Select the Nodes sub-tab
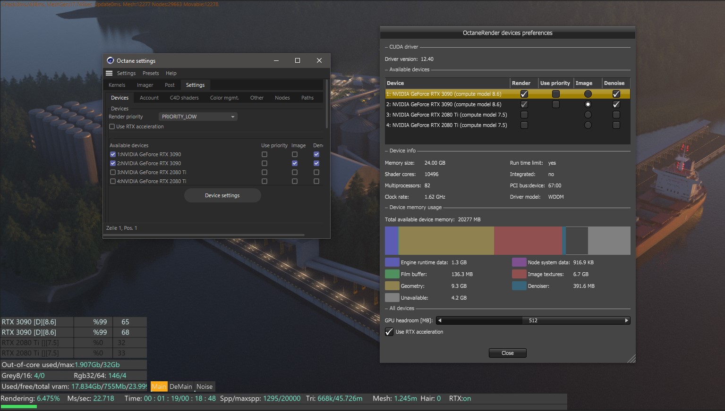The height and width of the screenshot is (411, 725). pos(282,98)
